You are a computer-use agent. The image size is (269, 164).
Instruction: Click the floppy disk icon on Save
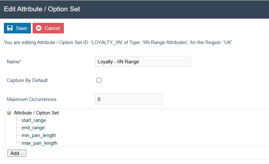tap(10, 28)
